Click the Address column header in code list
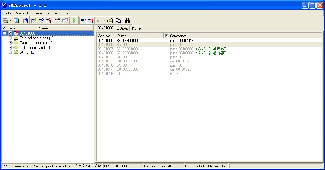The height and width of the screenshot is (170, 325). click(x=106, y=36)
